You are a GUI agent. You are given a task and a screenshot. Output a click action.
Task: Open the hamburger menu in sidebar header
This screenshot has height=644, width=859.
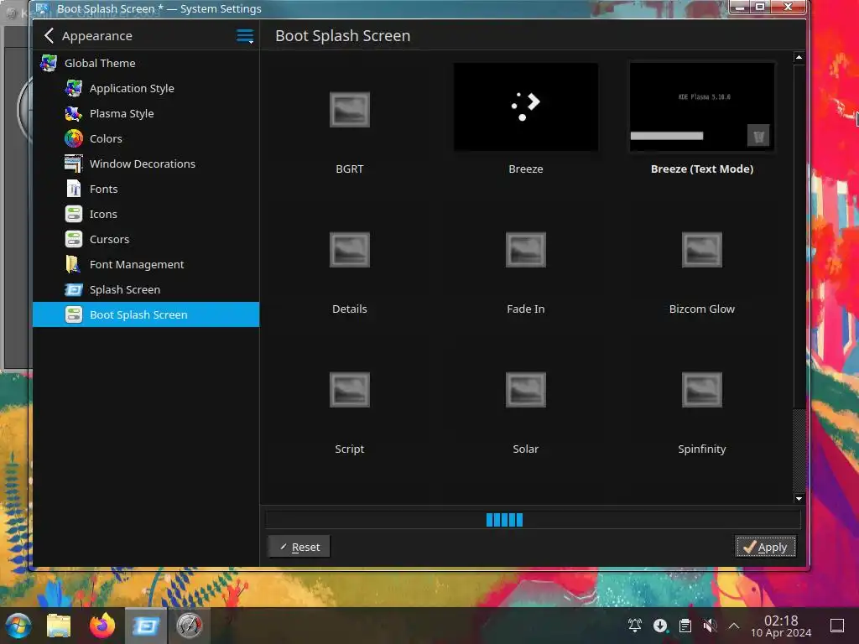click(245, 36)
